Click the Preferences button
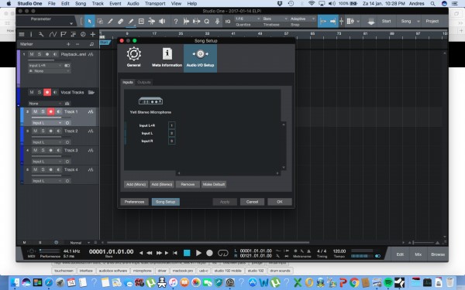The image size is (465, 290). coord(134,202)
